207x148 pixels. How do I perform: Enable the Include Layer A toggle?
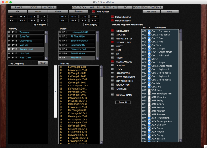(x=112, y=17)
